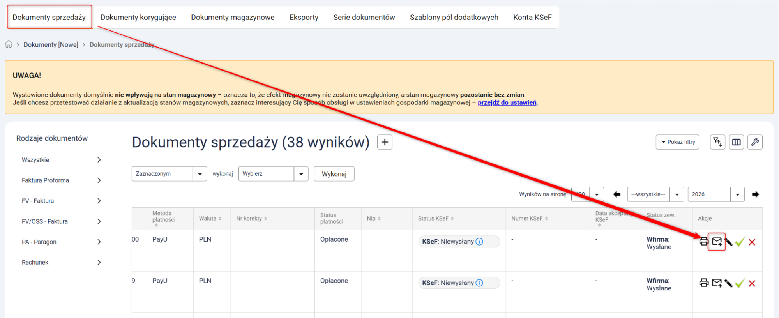
Task: Delete second row document with red X
Action: pos(752,283)
